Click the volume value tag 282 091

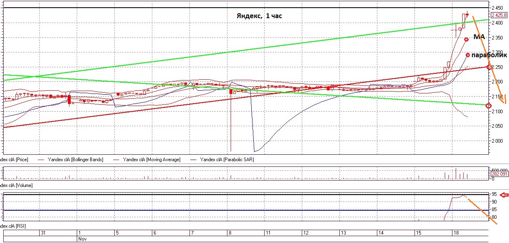click(x=499, y=174)
